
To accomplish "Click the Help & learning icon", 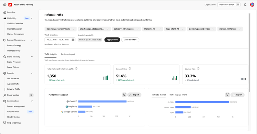I will click(x=5, y=123).
